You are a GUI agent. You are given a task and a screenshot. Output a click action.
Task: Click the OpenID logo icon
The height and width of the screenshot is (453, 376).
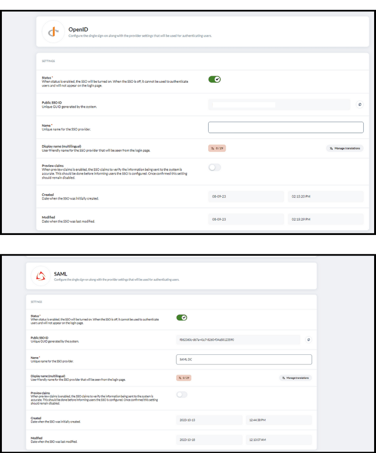pyautogui.click(x=53, y=32)
